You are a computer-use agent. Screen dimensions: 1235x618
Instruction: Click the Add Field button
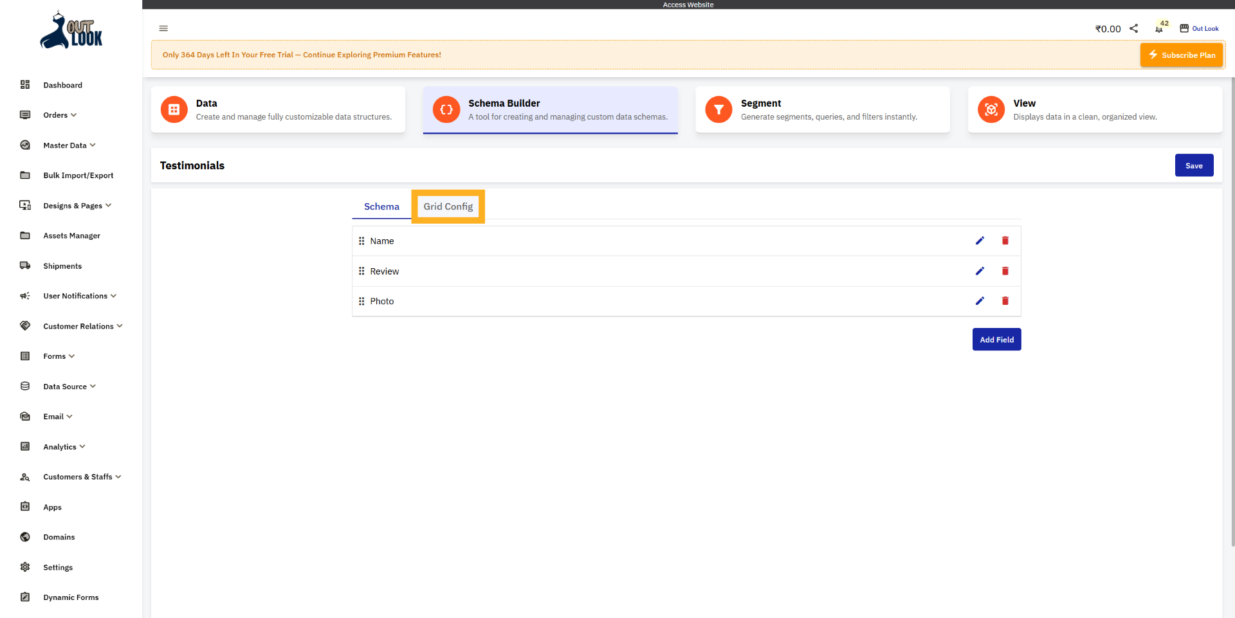click(996, 340)
